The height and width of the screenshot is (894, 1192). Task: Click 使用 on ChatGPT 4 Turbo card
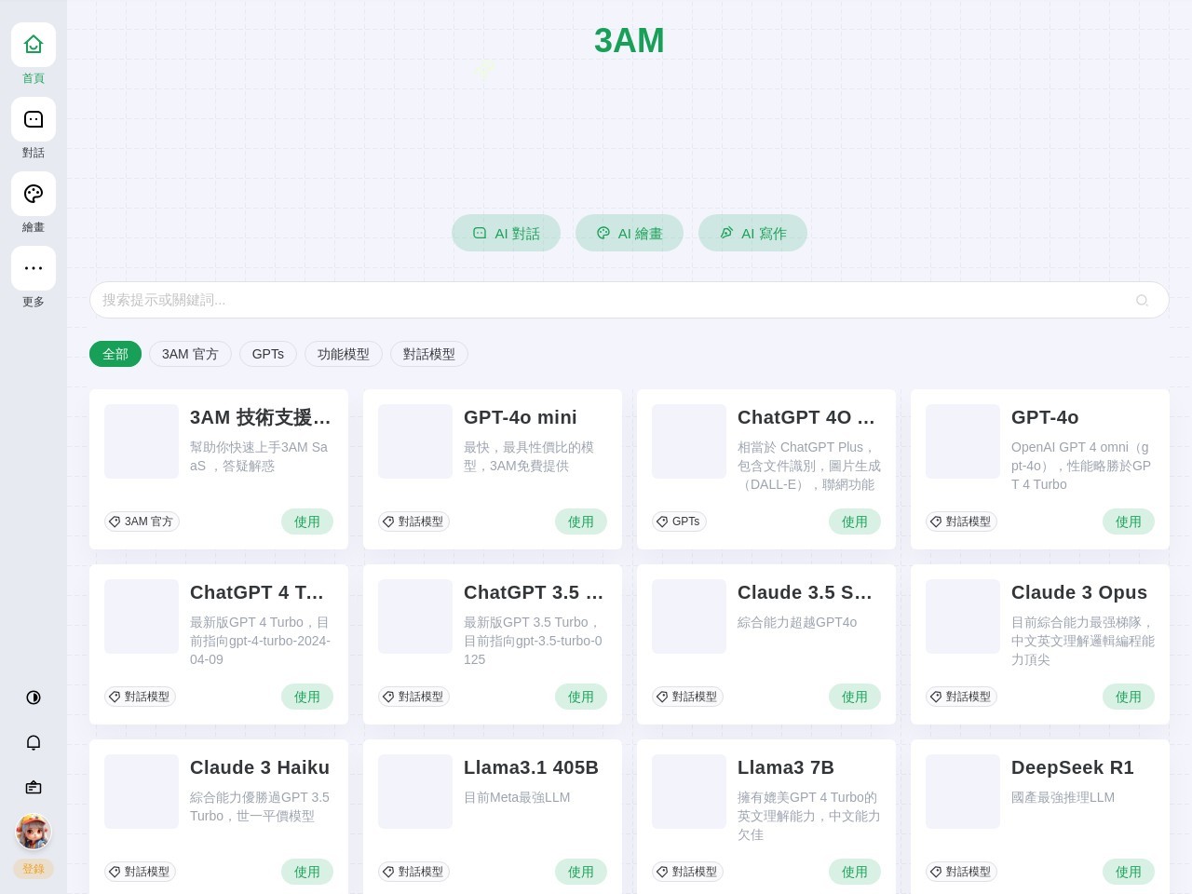coord(307,697)
